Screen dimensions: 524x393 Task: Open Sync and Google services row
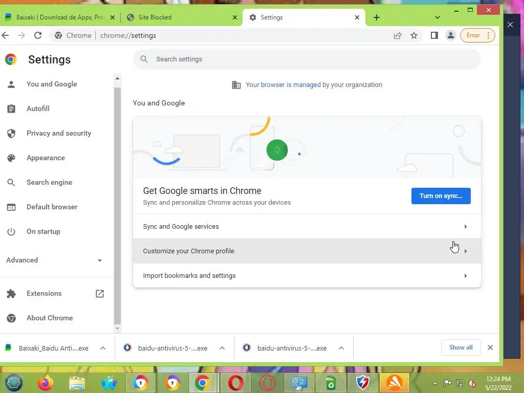coord(307,227)
